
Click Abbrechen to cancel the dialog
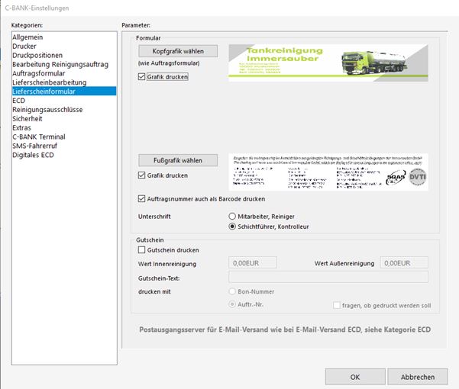point(418,377)
